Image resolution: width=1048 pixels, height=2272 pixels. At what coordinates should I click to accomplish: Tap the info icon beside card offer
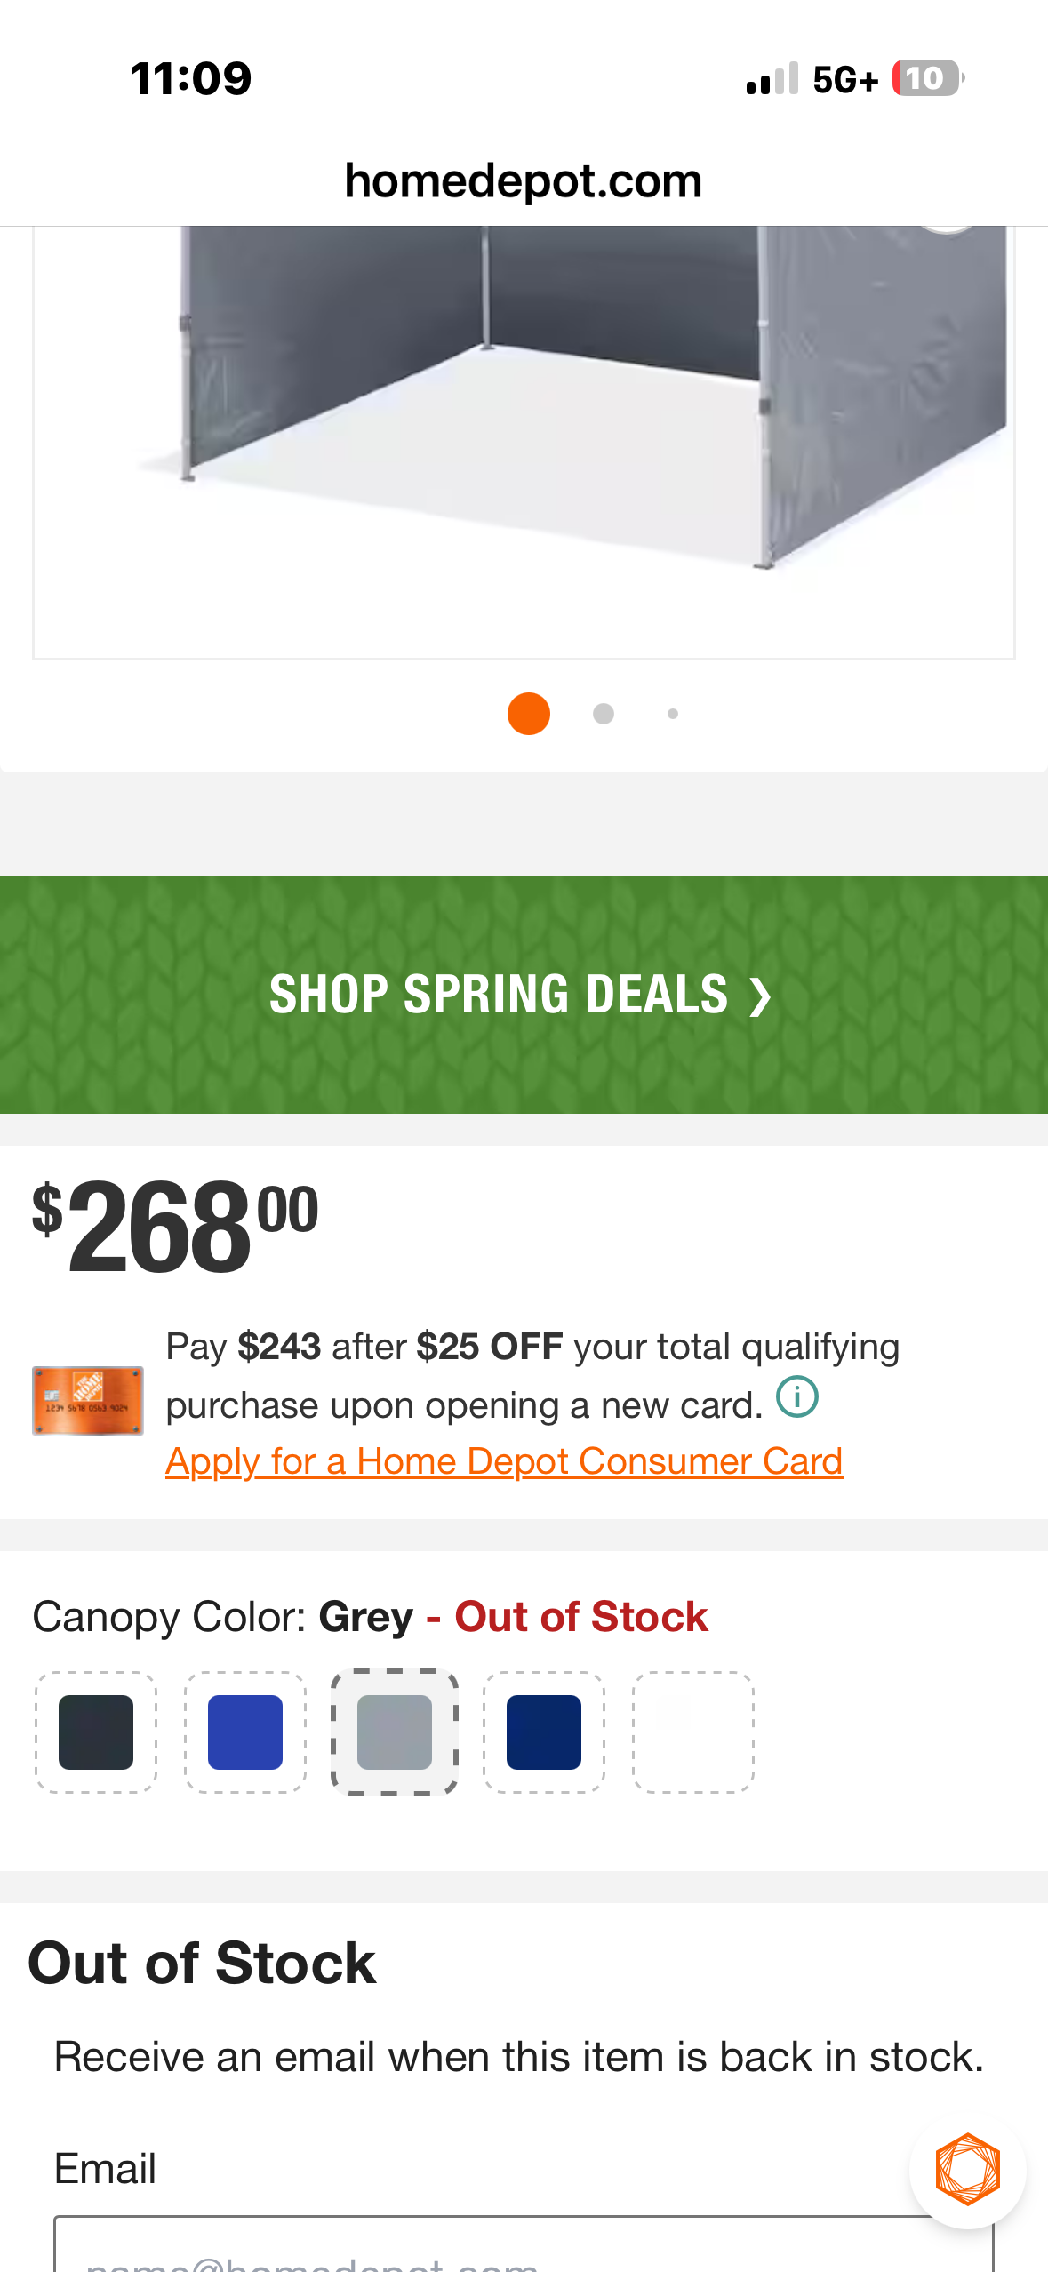[x=797, y=1396]
